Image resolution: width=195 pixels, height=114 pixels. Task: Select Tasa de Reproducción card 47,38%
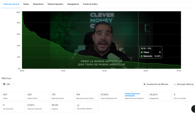tap(111, 96)
